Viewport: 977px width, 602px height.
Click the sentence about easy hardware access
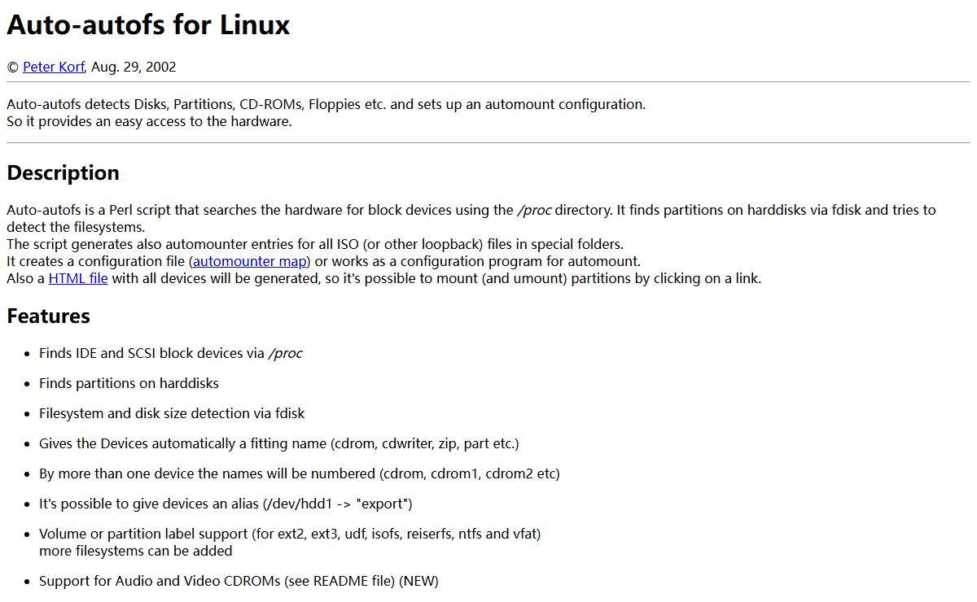[x=149, y=122]
